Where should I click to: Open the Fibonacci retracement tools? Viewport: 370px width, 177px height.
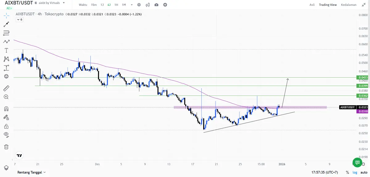pyautogui.click(x=6, y=33)
